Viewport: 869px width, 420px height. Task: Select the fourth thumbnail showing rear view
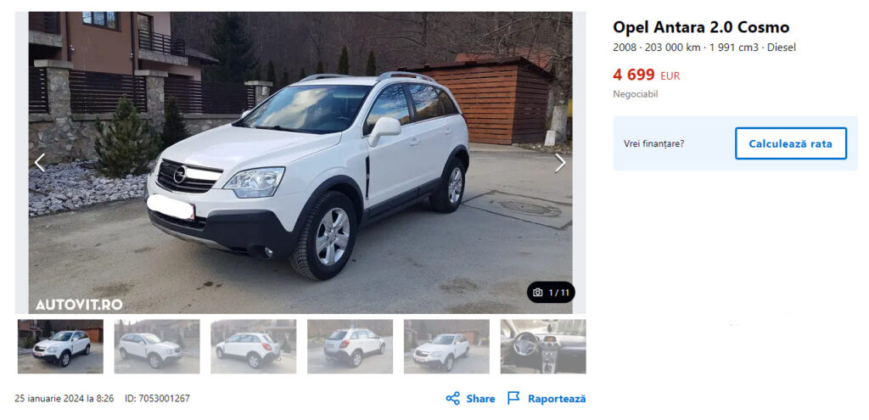(350, 346)
